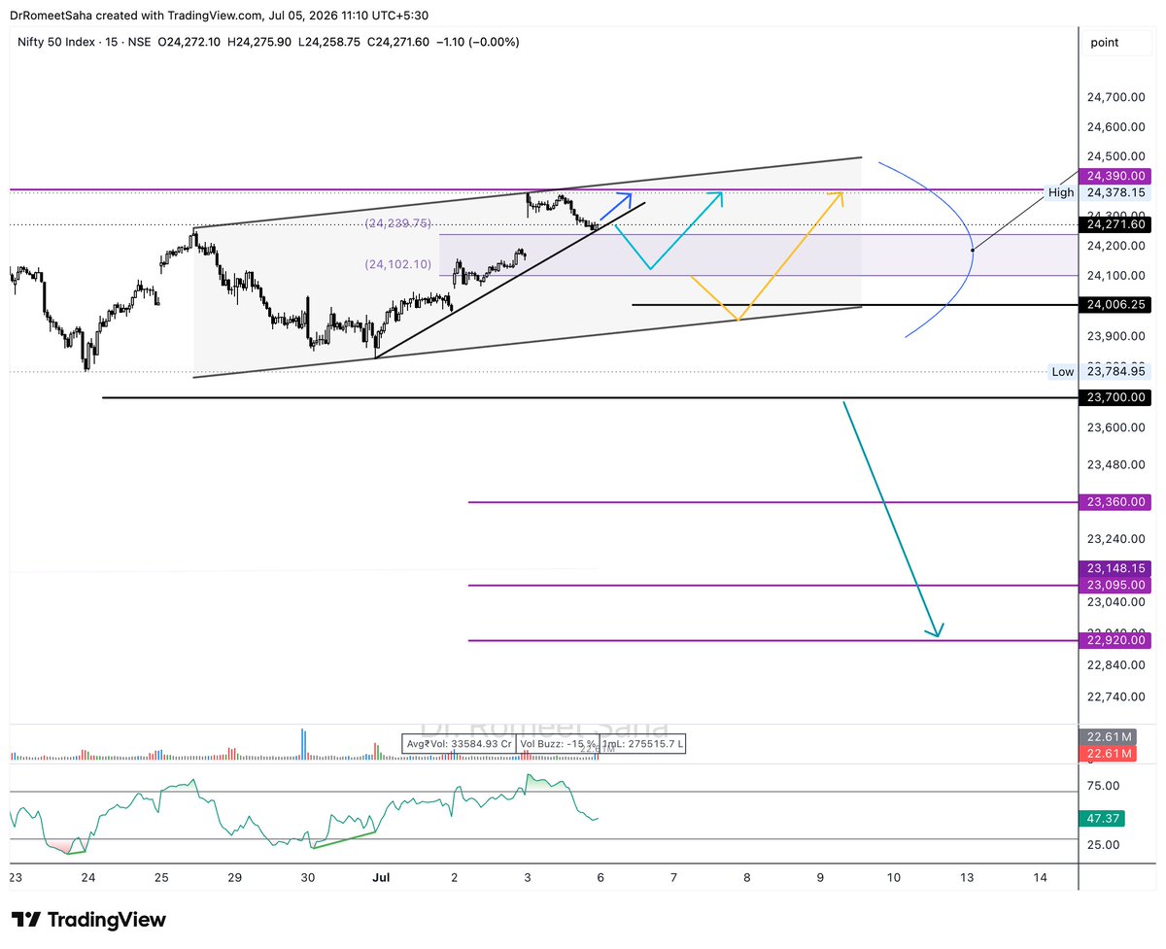Click the 23,900.00 axis price
Screen dimensions: 1166x949
pyautogui.click(x=1115, y=336)
